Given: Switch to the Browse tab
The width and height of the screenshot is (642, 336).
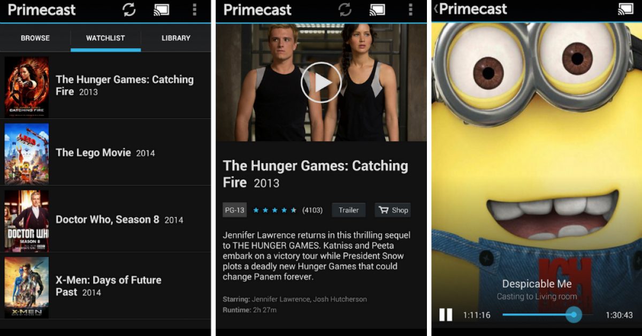Looking at the screenshot, I should click(x=35, y=38).
